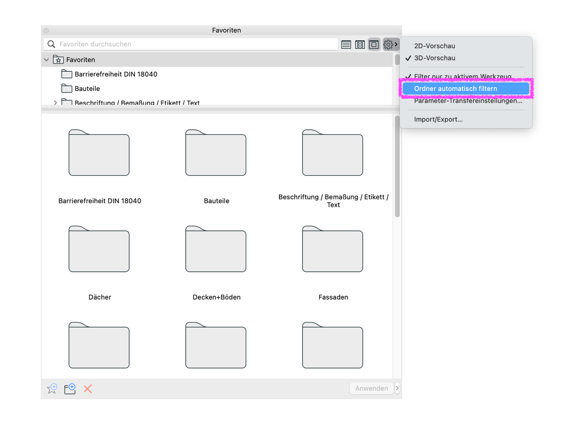Switch to small thumbnail grid view
The height and width of the screenshot is (431, 575).
tap(360, 44)
